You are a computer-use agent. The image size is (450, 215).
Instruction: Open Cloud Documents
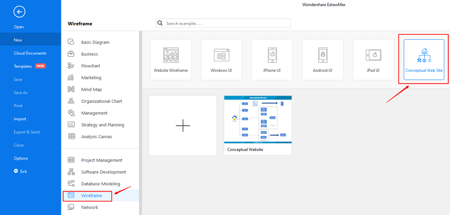click(x=30, y=53)
